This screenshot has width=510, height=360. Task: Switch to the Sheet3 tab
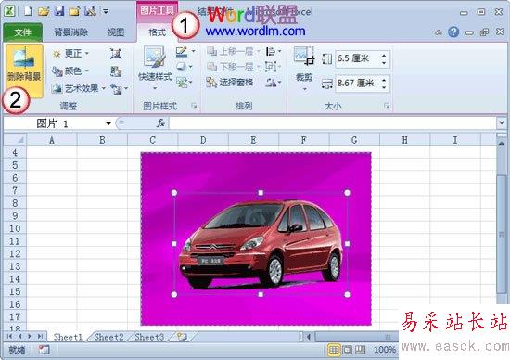tap(149, 337)
